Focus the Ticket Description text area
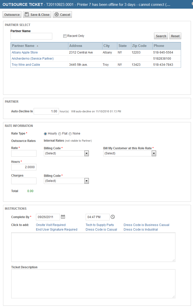The height and width of the screenshot is (307, 193). [x=93, y=283]
